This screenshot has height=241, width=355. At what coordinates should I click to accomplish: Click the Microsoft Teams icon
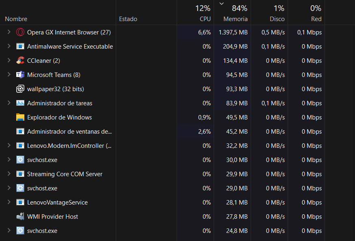pos(20,75)
